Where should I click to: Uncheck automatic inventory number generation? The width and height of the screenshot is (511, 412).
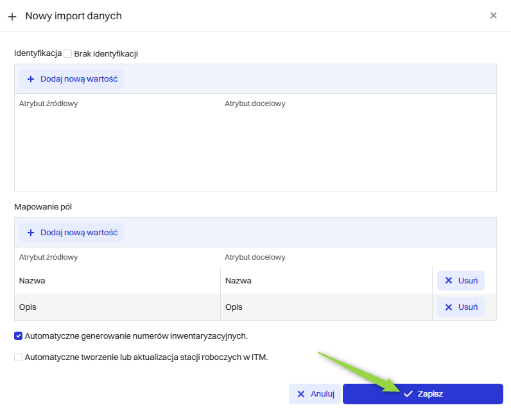[18, 336]
